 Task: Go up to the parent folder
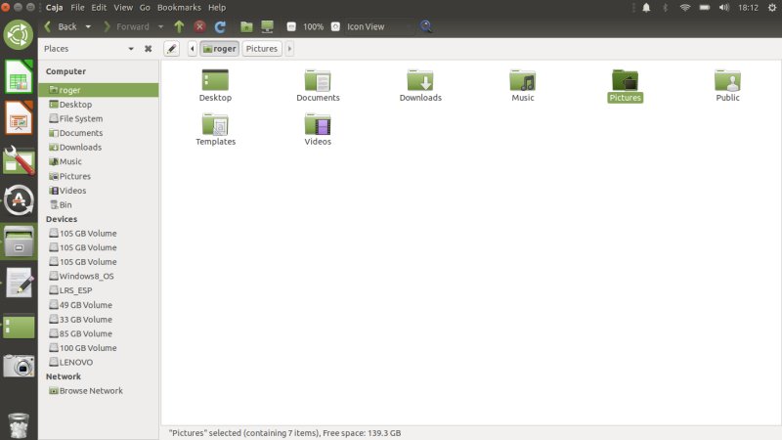pyautogui.click(x=179, y=26)
